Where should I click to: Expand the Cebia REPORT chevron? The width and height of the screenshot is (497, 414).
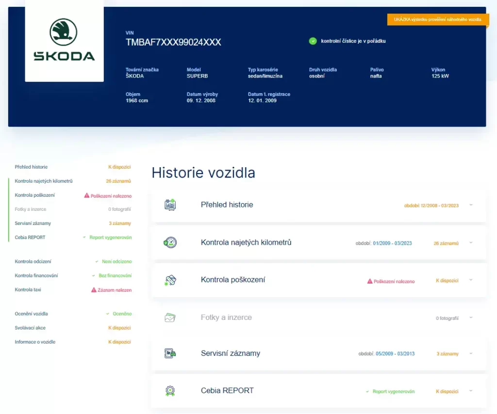point(471,391)
